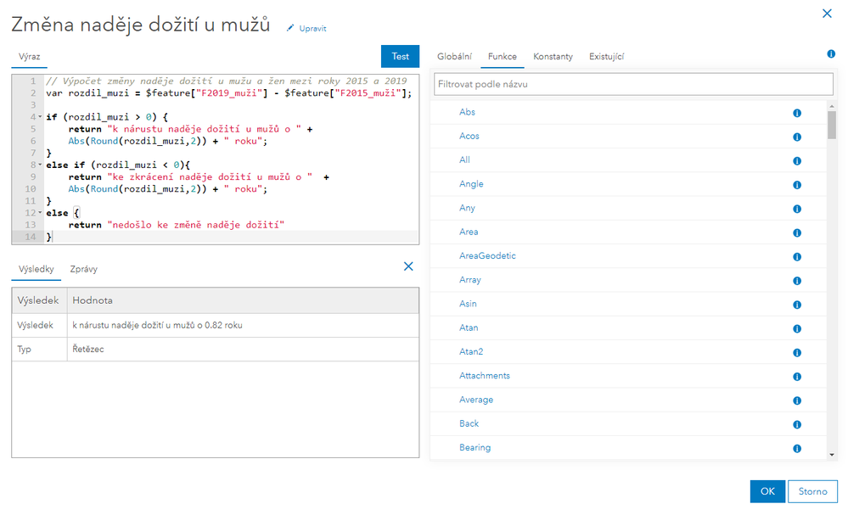Click the info icon beside Attachments

(797, 376)
